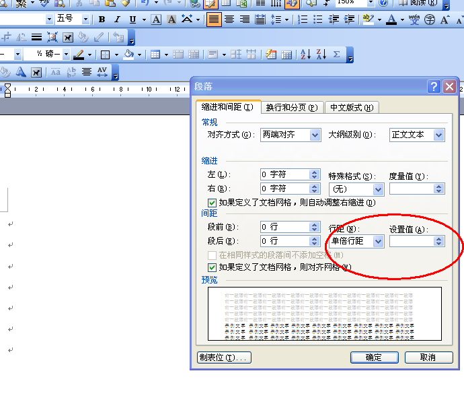
Task: Click grow font icon
Action: pyautogui.click(x=444, y=20)
